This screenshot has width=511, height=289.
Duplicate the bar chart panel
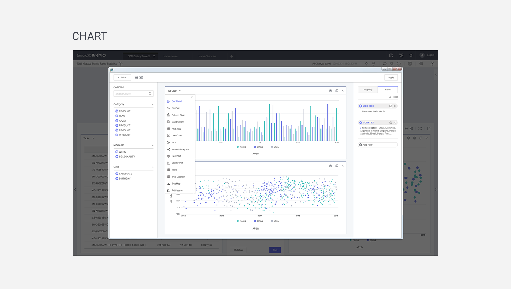pyautogui.click(x=337, y=91)
